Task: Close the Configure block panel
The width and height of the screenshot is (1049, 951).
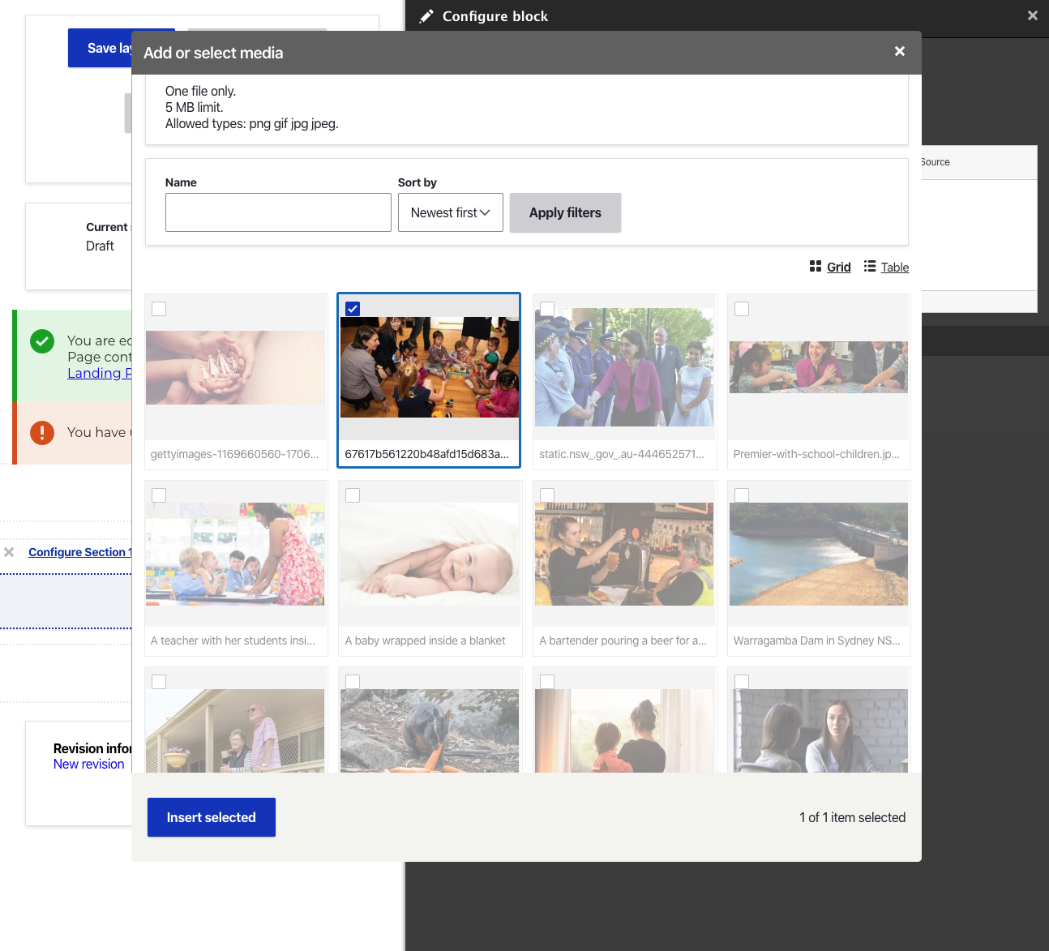Action: (1032, 15)
